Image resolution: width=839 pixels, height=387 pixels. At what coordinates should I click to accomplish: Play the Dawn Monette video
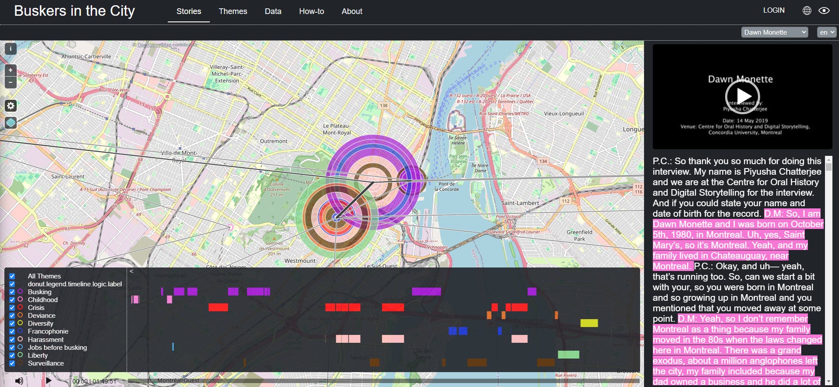742,96
